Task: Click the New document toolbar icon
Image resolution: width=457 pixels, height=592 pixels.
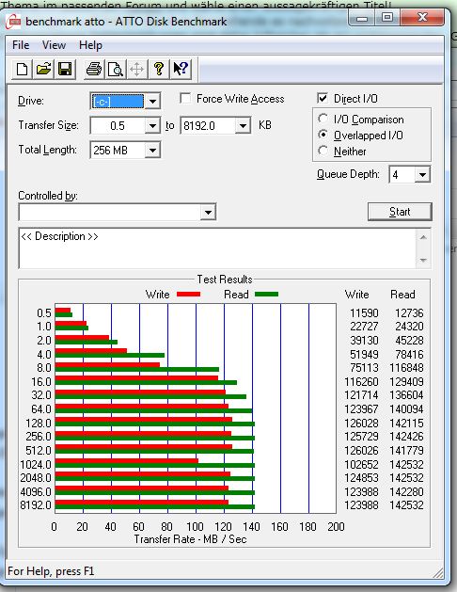Action: pyautogui.click(x=22, y=69)
